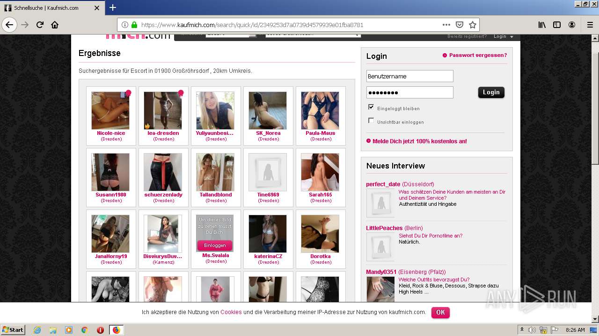The image size is (599, 336).
Task: Open the Firefox account icon
Action: pos(572,25)
